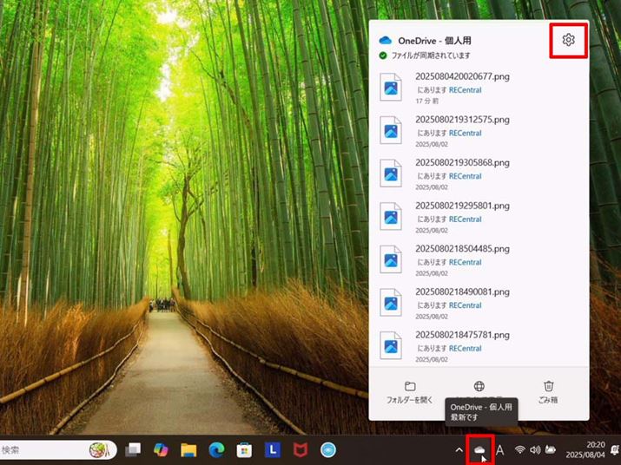This screenshot has height=465, width=621.
Task: Open McAfee red shield taskbar icon
Action: tap(301, 450)
